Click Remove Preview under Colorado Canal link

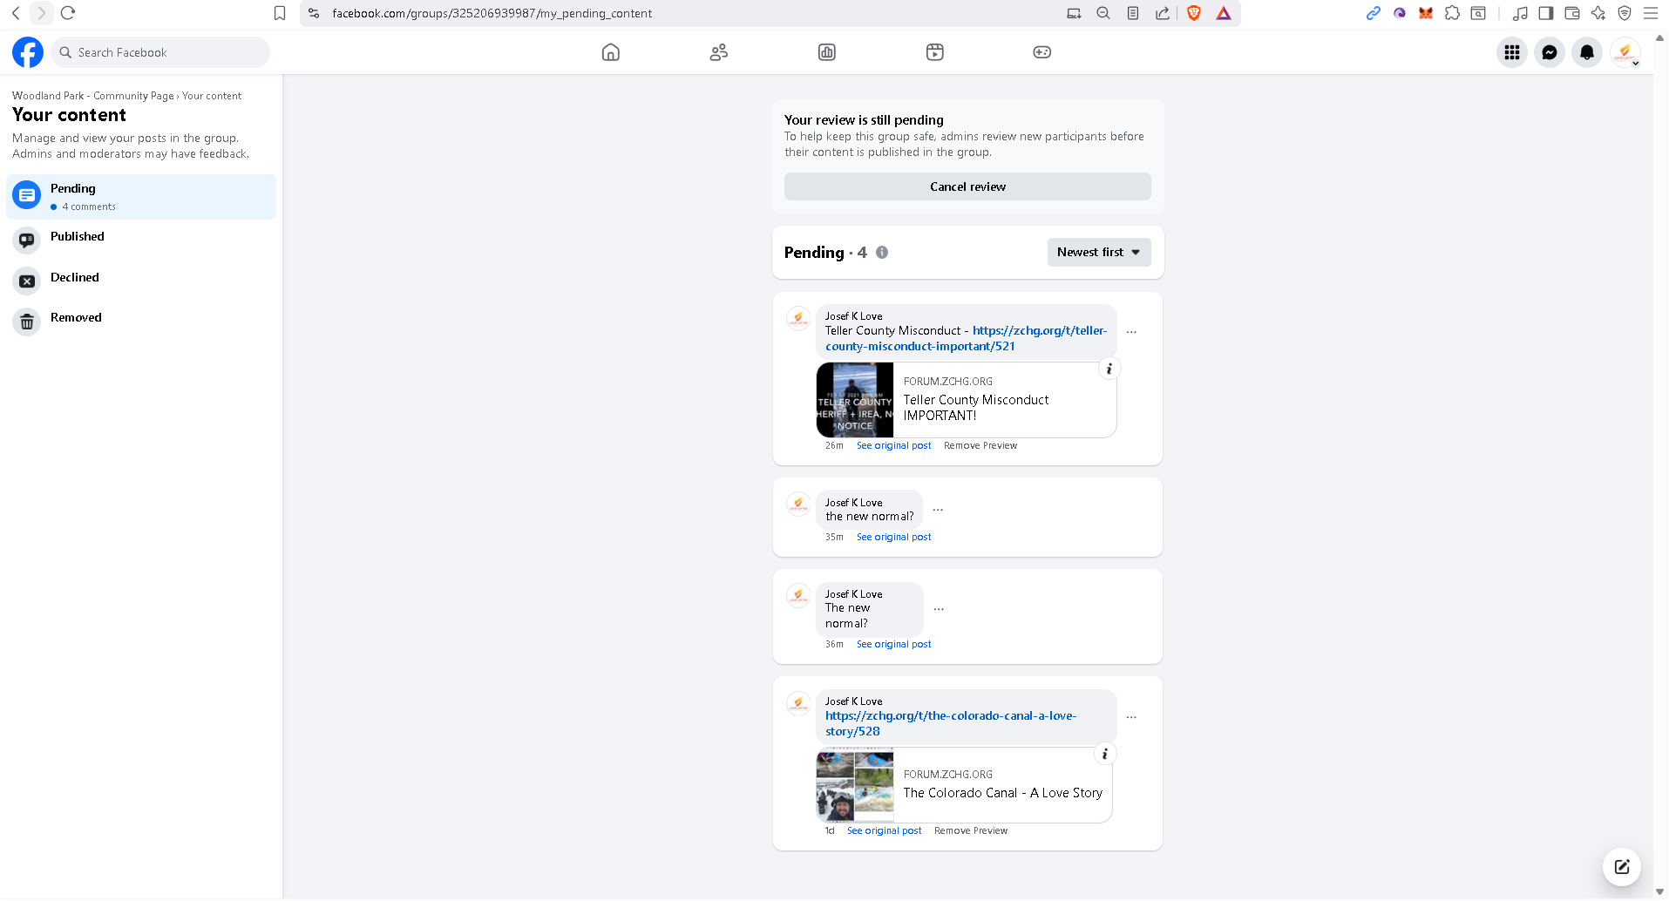pyautogui.click(x=970, y=831)
